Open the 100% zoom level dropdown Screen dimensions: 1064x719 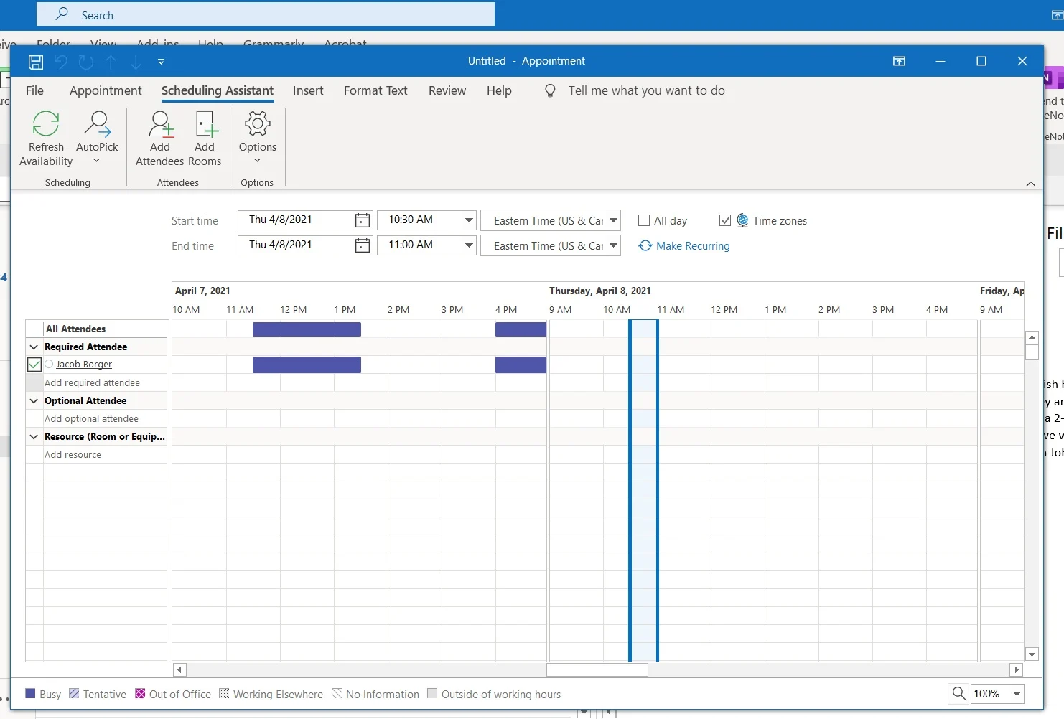click(1017, 694)
